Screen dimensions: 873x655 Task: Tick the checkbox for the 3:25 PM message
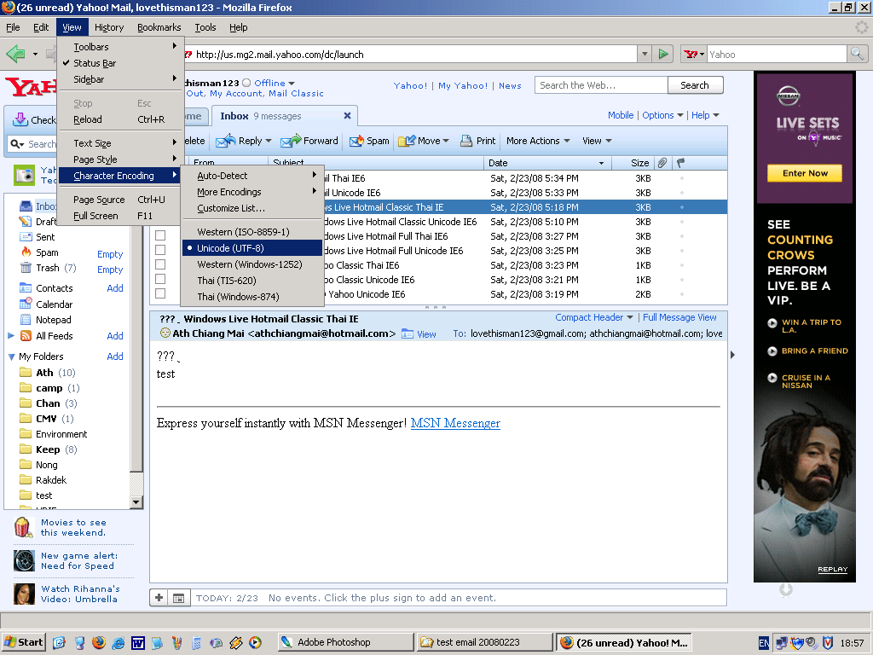coord(160,250)
